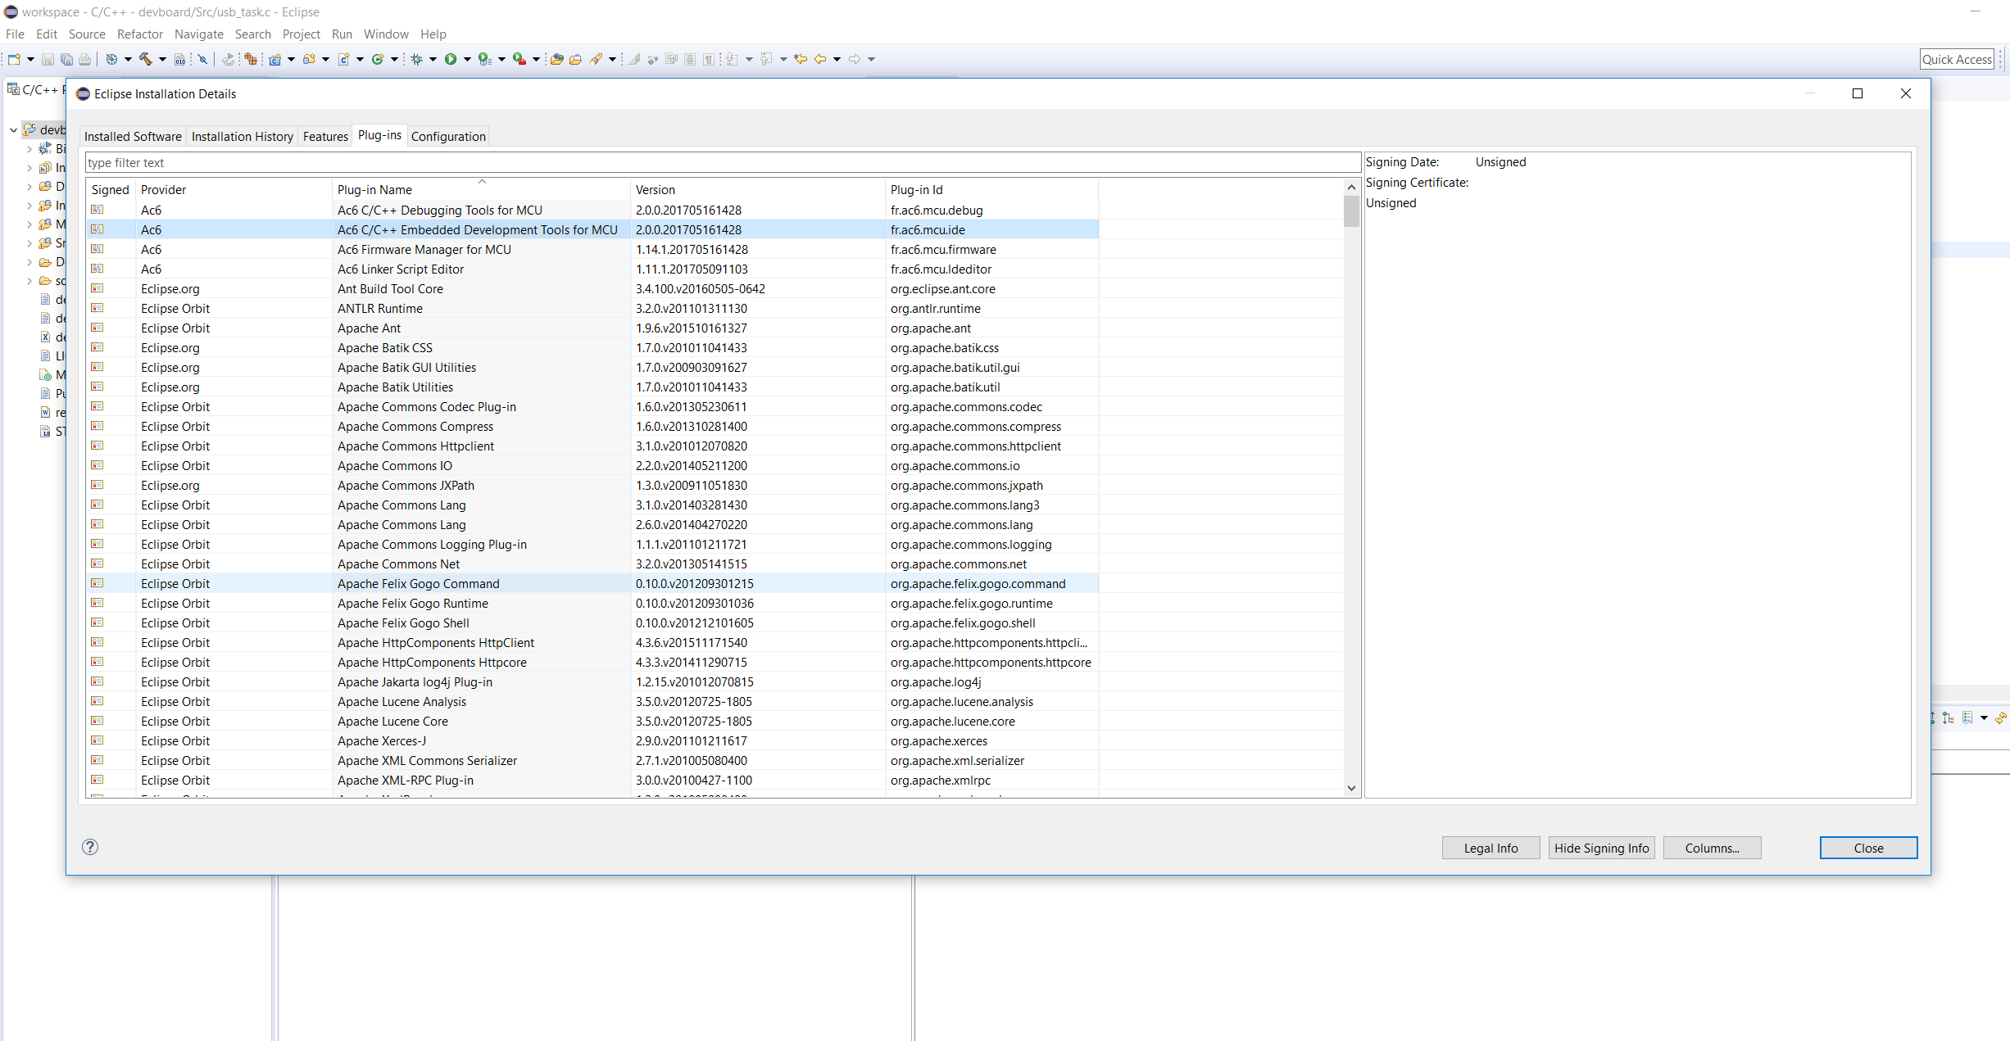Switch to the Installed Software tab
The image size is (2010, 1041).
[x=133, y=137]
